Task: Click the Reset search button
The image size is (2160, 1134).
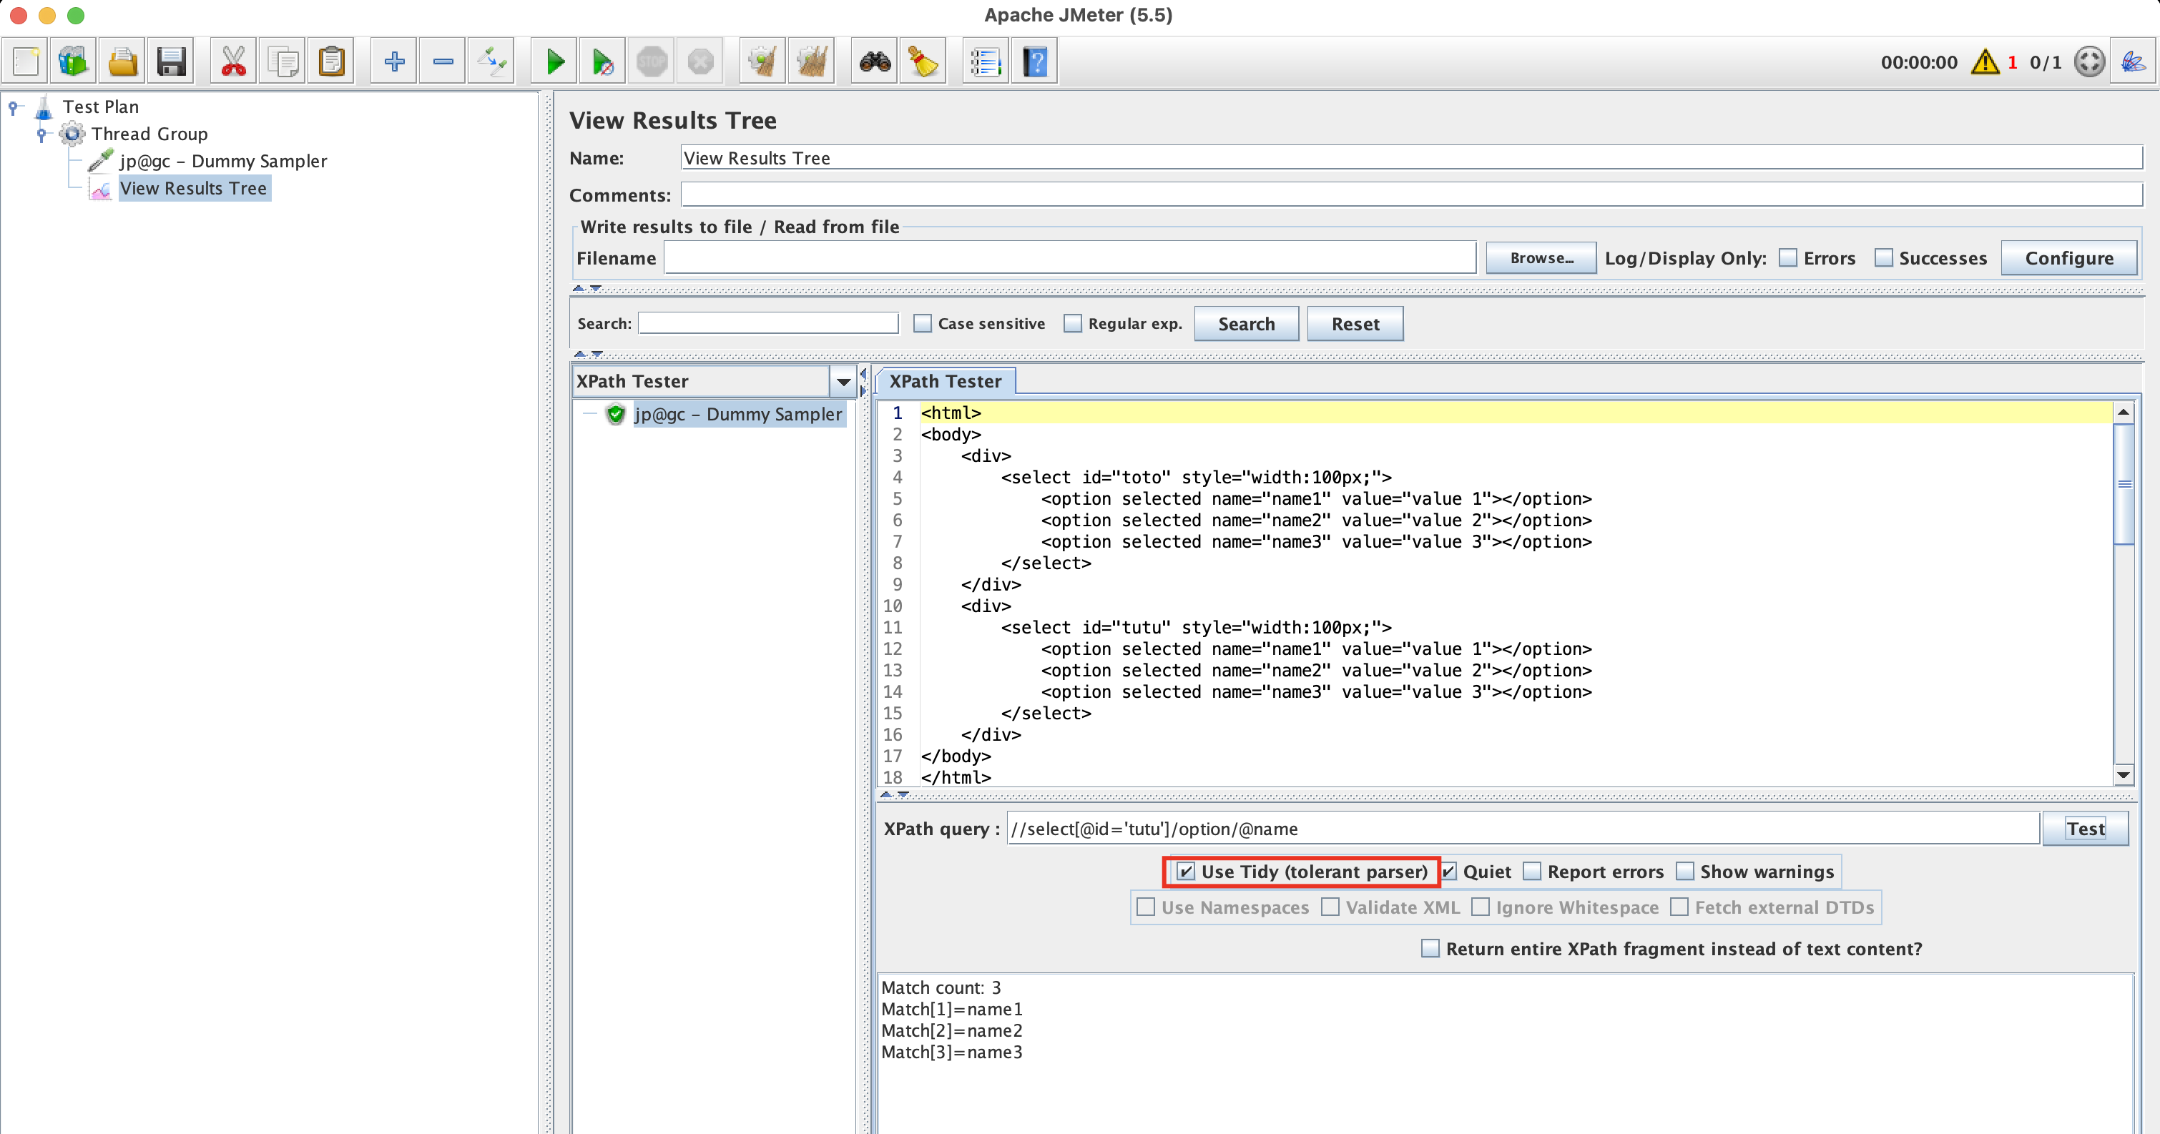Action: (1351, 322)
